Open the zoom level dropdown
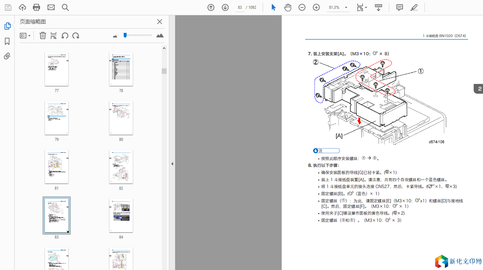Viewport: 483px width, 270px height. pos(346,7)
